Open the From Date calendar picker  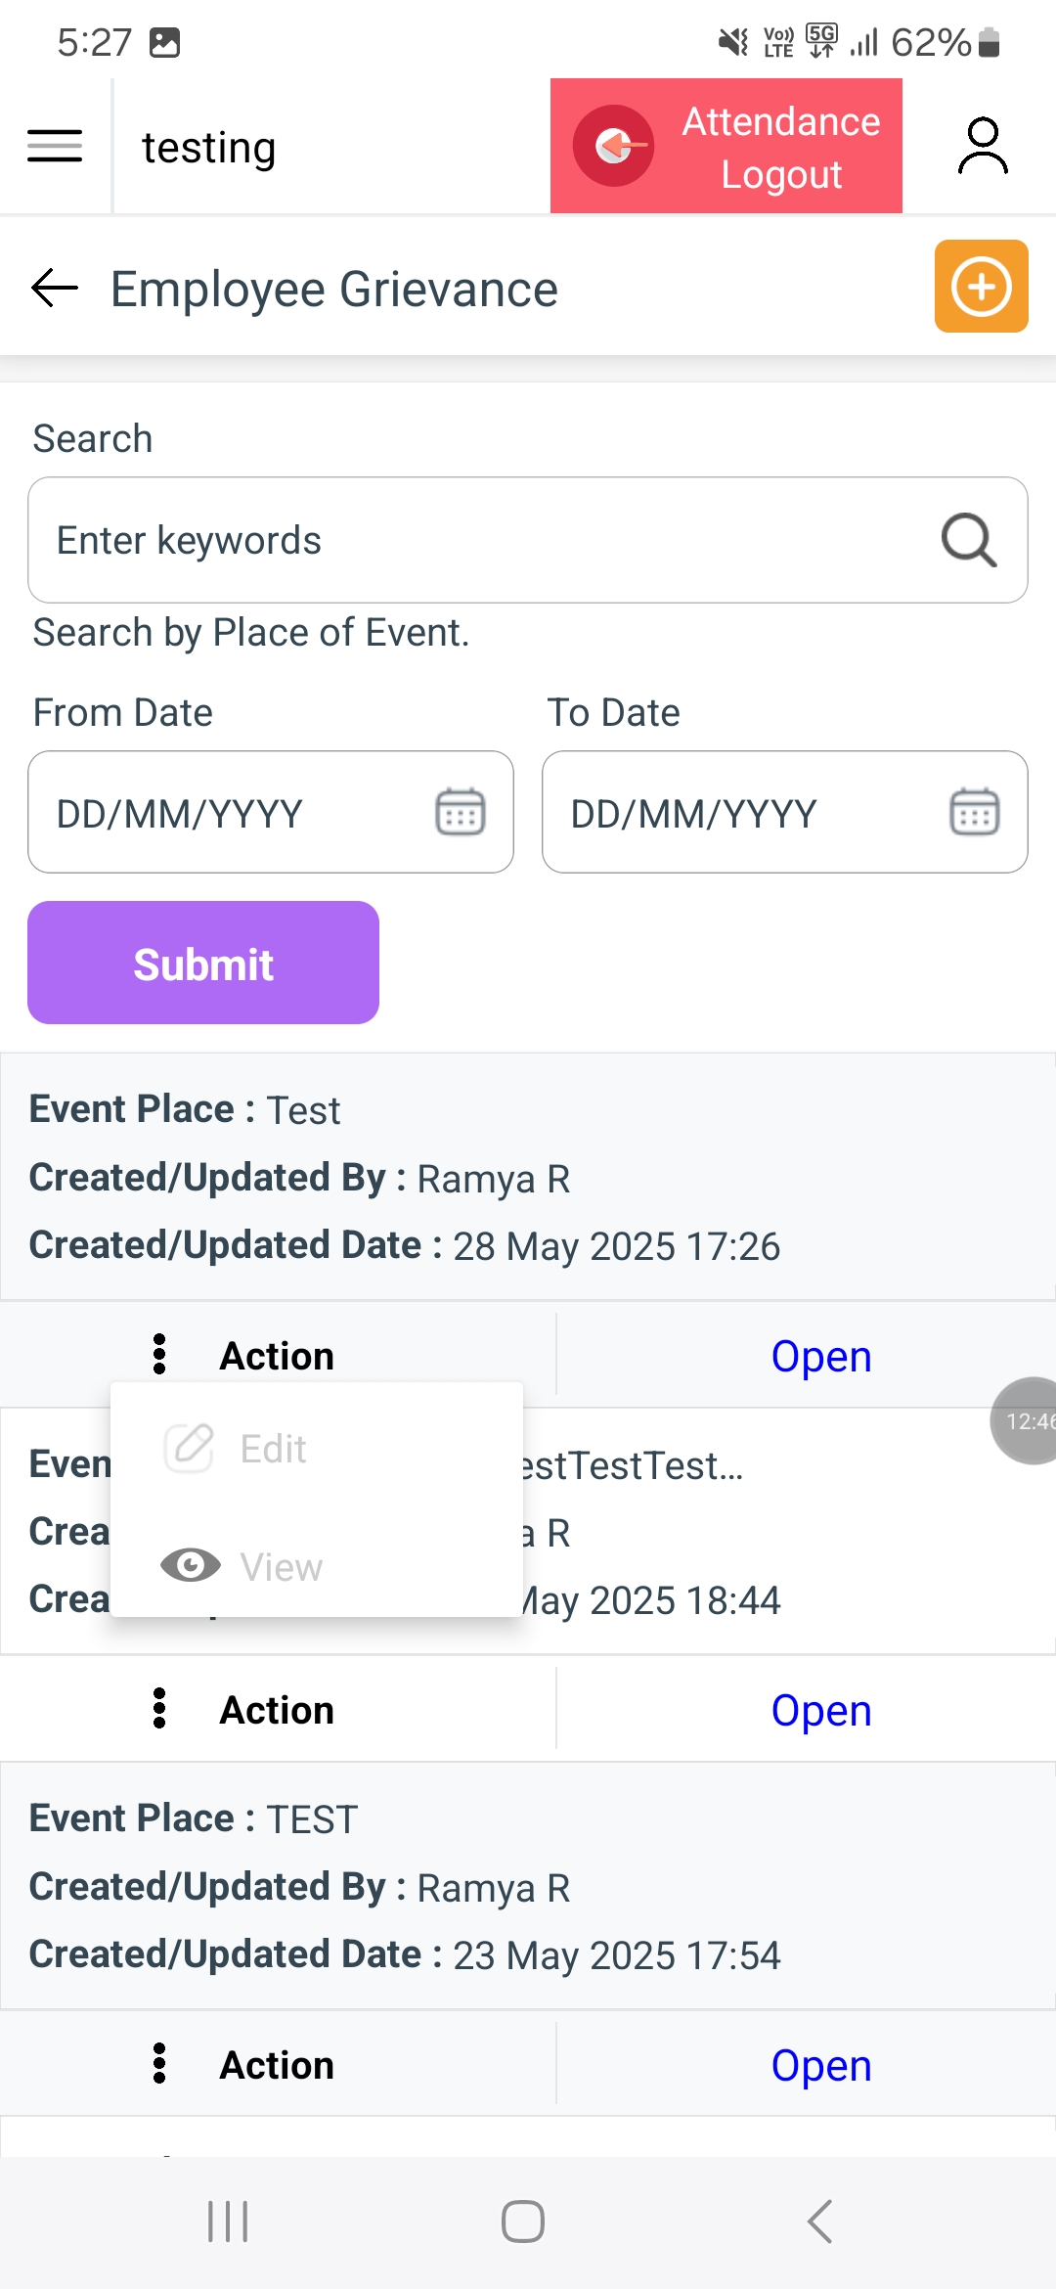(460, 812)
